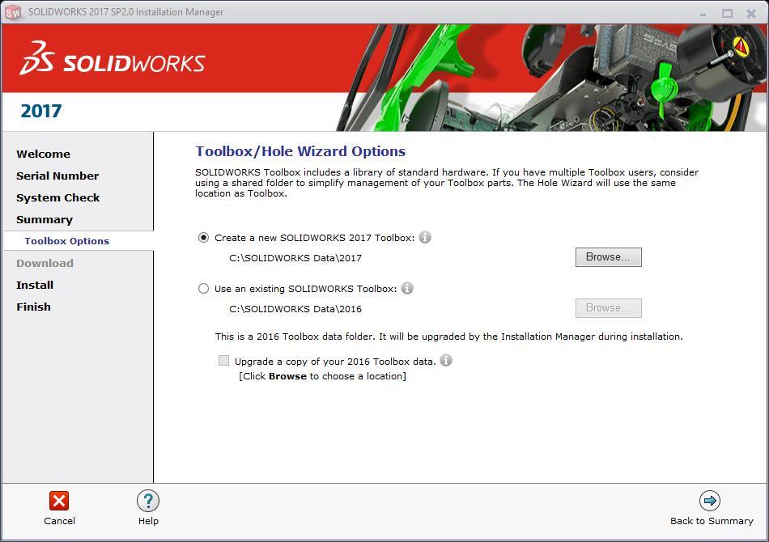Click the Back to Summary label
The image size is (769, 542).
[712, 521]
